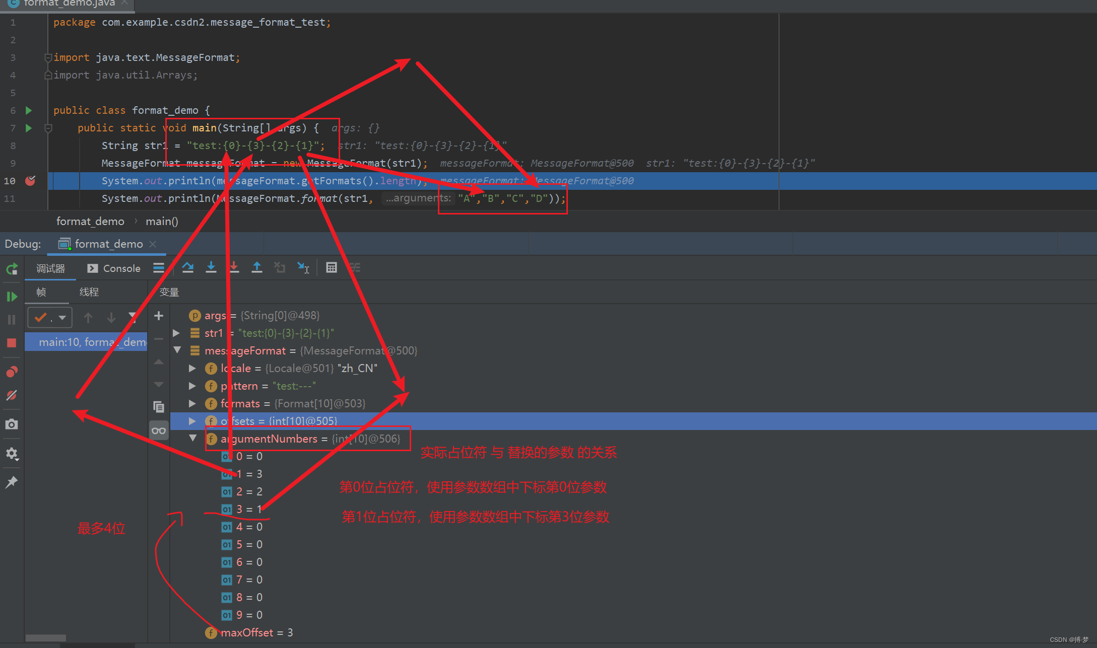This screenshot has width=1097, height=648.
Task: Expand the locale field node
Action: [x=192, y=368]
